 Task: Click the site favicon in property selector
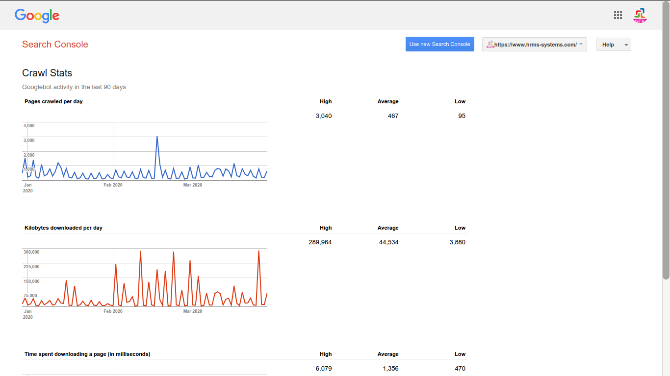(x=490, y=45)
